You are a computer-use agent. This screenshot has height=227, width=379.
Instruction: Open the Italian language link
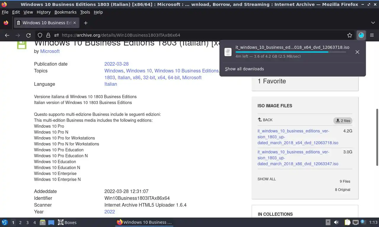click(x=111, y=84)
